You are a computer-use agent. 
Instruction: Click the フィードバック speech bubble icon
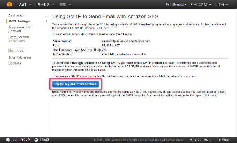8,140
